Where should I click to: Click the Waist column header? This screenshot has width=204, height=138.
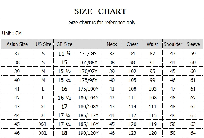152,44
